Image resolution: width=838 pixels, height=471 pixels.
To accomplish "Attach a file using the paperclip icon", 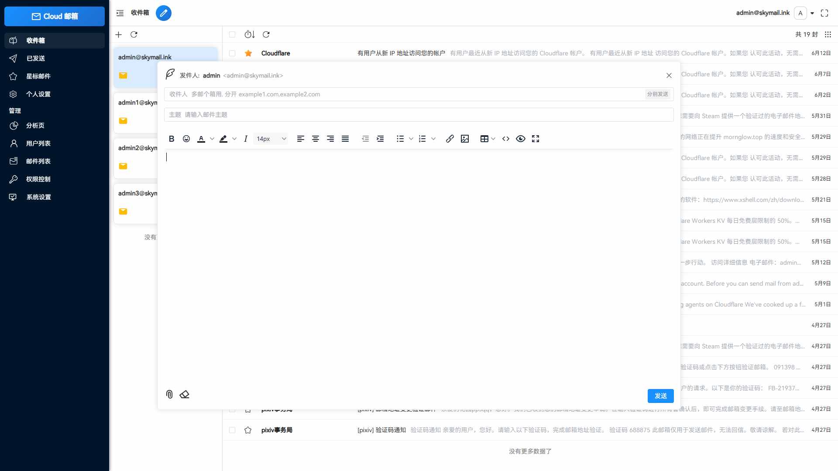I will point(169,394).
